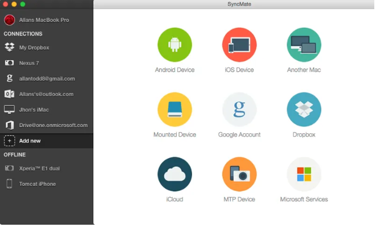Select the iCloud icon
The image size is (376, 236).
click(174, 174)
